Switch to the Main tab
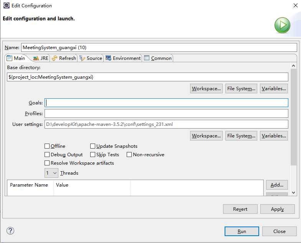 (17, 58)
